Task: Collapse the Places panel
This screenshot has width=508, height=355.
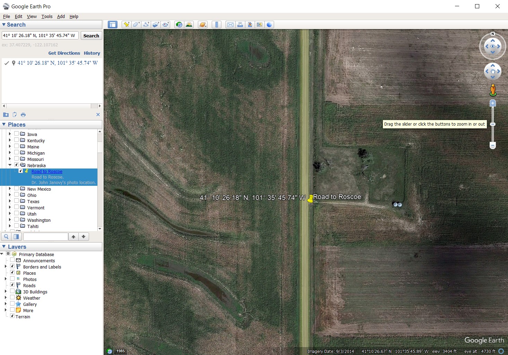Action: [x=4, y=125]
